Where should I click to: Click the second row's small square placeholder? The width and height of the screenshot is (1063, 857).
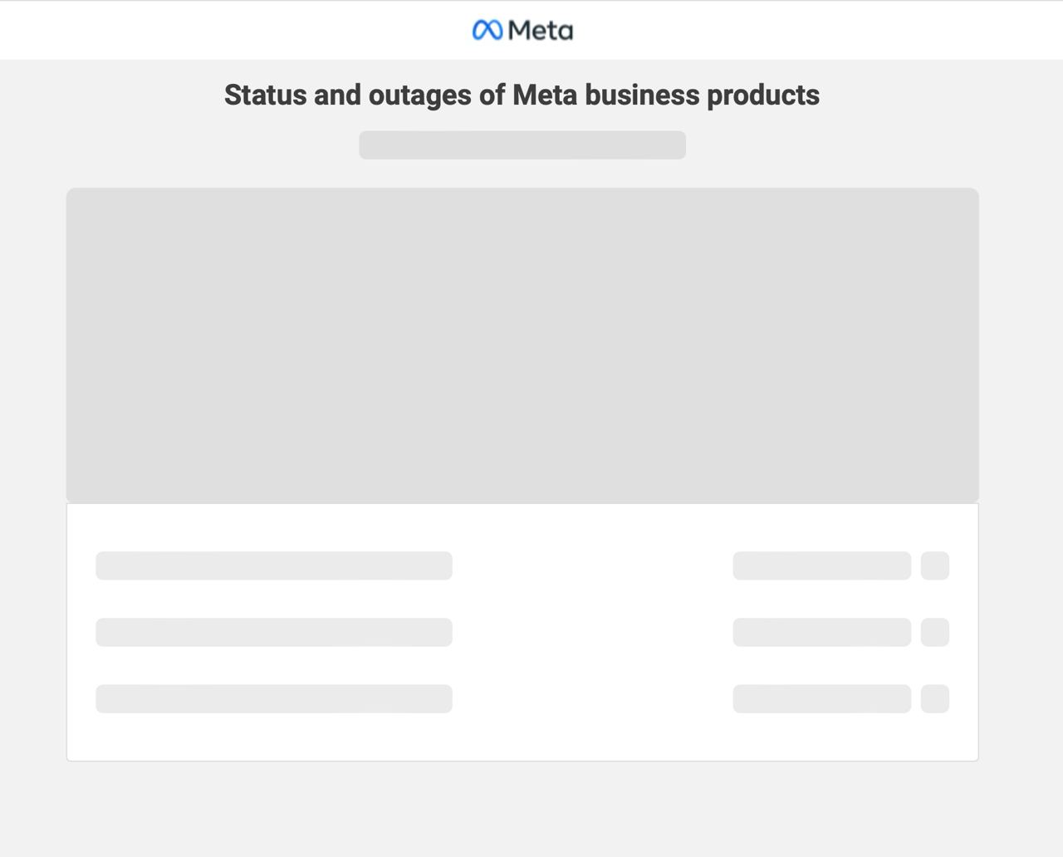point(934,632)
